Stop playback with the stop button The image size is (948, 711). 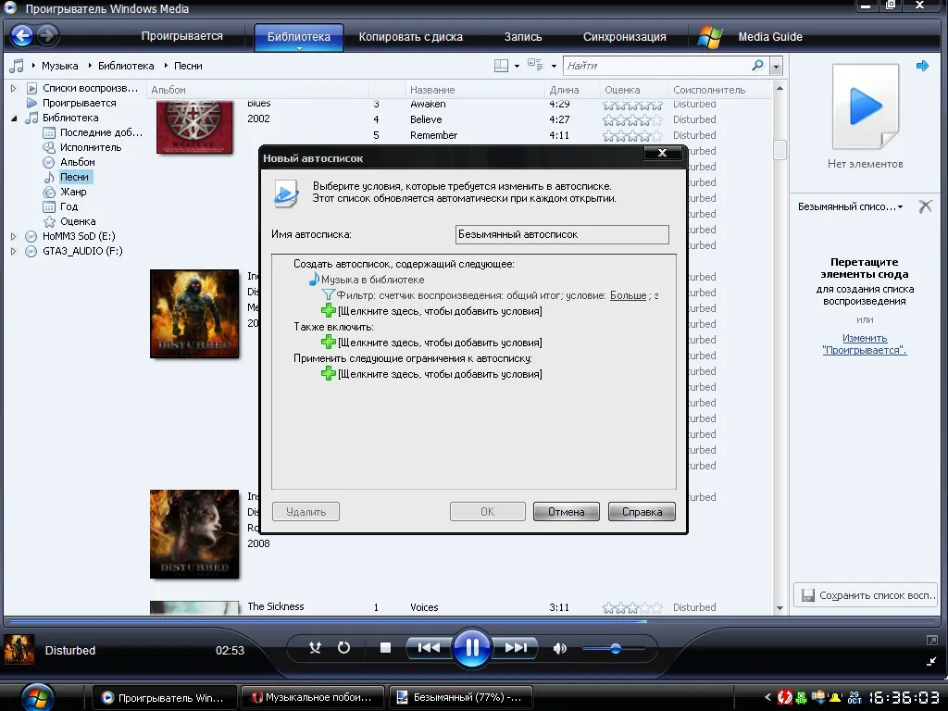tap(385, 648)
